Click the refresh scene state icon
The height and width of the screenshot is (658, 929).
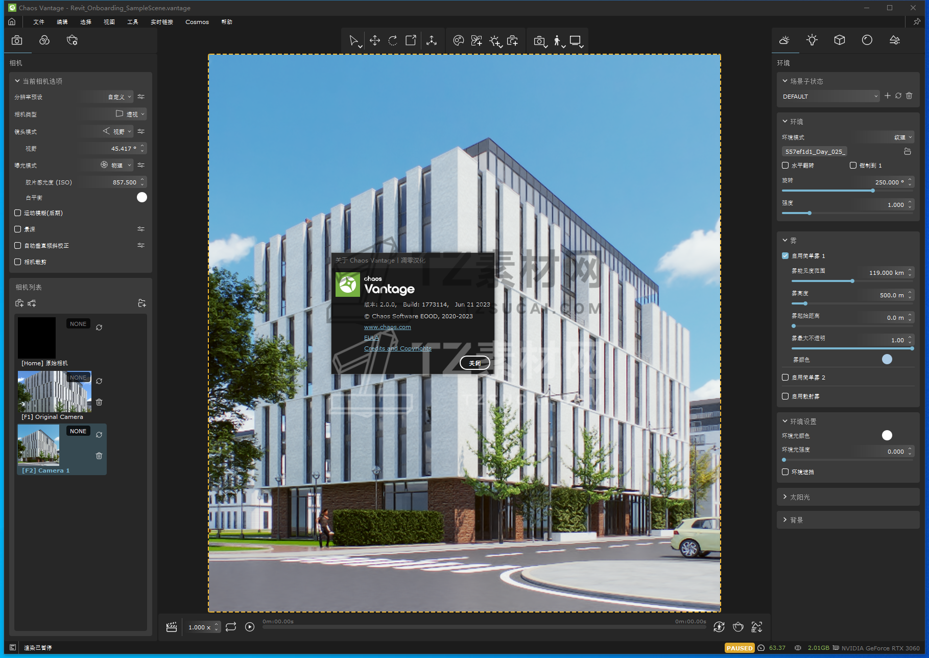(898, 96)
